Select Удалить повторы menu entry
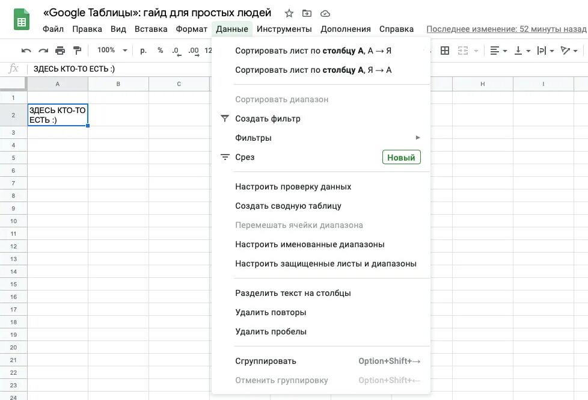This screenshot has height=400, width=588. (271, 312)
